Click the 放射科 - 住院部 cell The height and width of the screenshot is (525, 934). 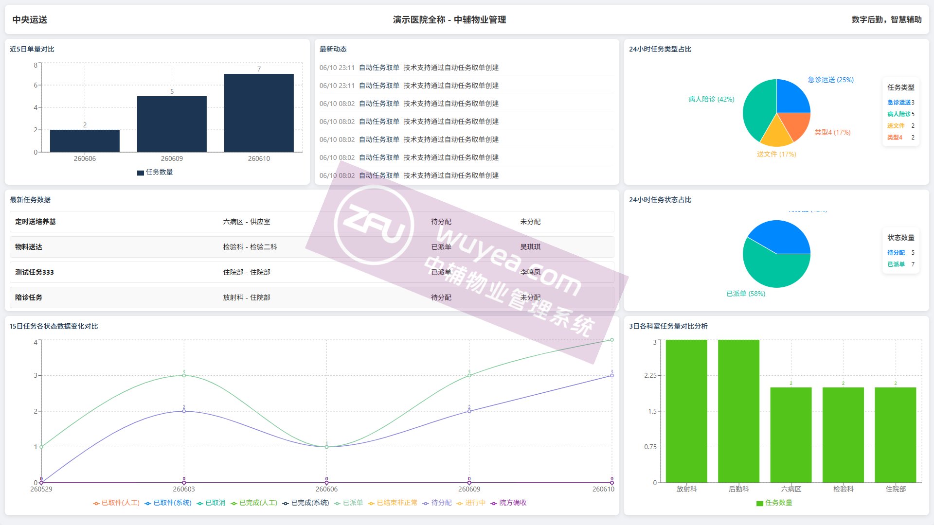point(247,297)
